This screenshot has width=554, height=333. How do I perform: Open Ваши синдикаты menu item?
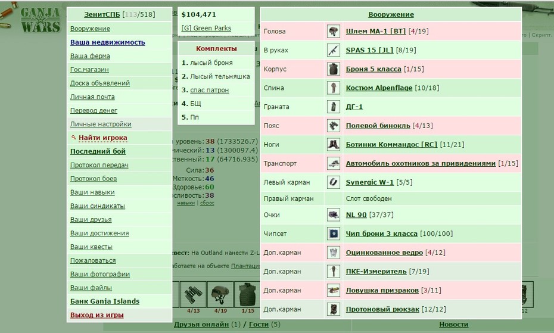click(98, 206)
